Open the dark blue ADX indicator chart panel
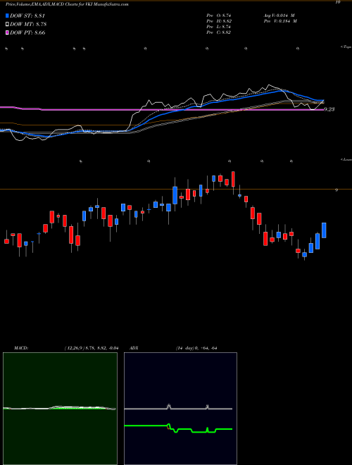Screen dimensions: 352x465 180,409
